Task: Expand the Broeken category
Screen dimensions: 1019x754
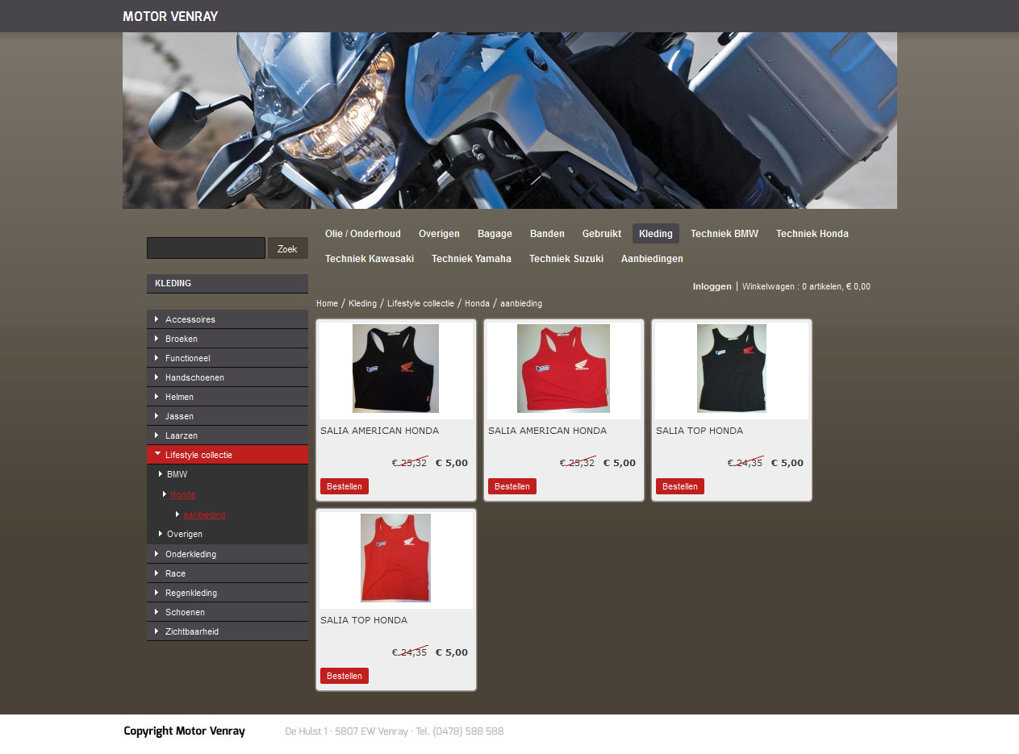Action: point(228,339)
